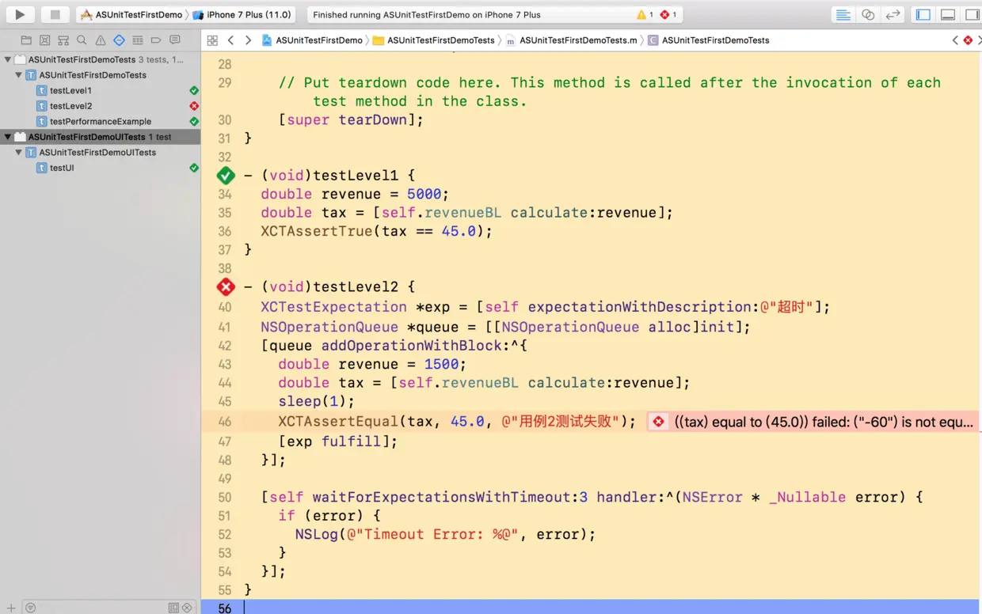The image size is (982, 614).
Task: Open the Project navigator folder icon
Action: [26, 40]
